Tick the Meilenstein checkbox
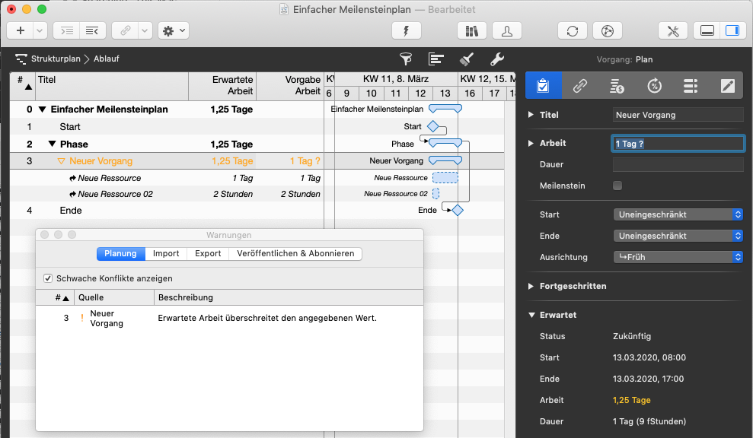Image resolution: width=753 pixels, height=438 pixels. (x=617, y=186)
